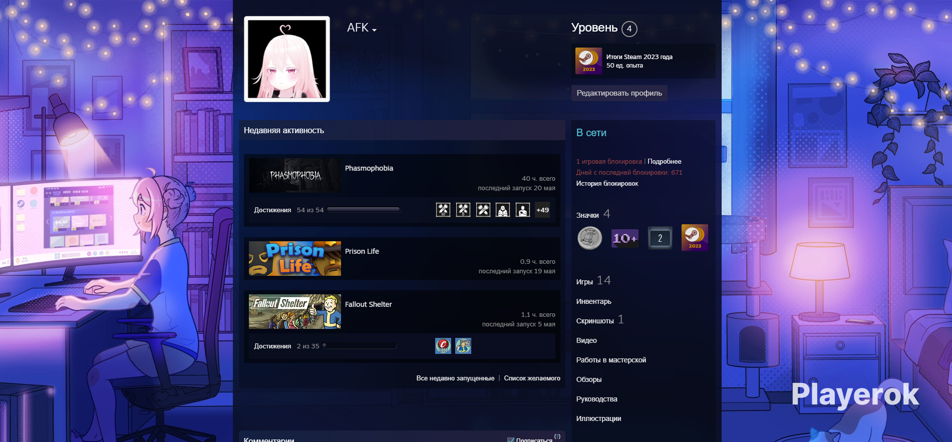Show the +49 more Phasmophobia achievements

pos(542,210)
